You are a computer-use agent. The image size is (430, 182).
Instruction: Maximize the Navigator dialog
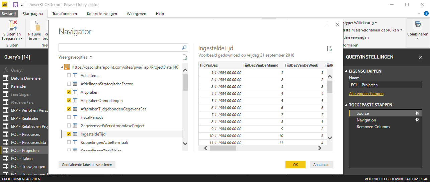(x=327, y=24)
